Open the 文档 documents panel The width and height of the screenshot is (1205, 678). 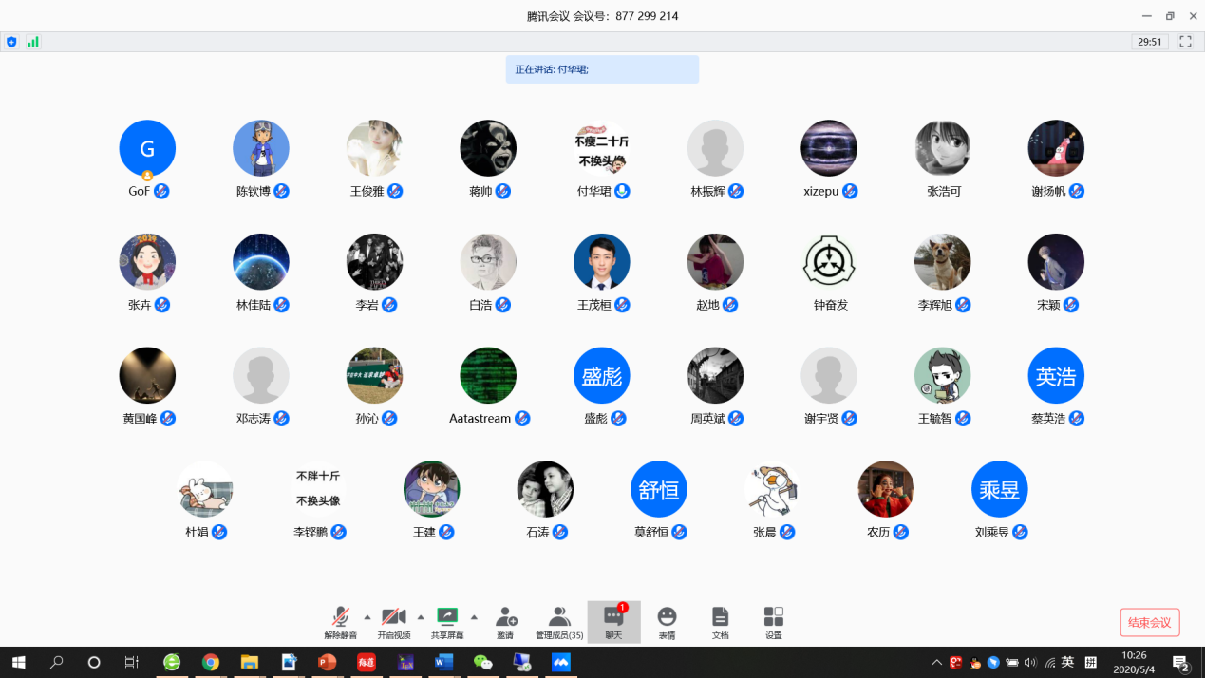[x=720, y=621]
